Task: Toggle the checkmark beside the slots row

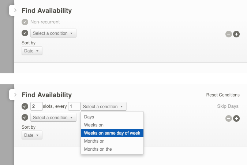Action: [x=25, y=107]
